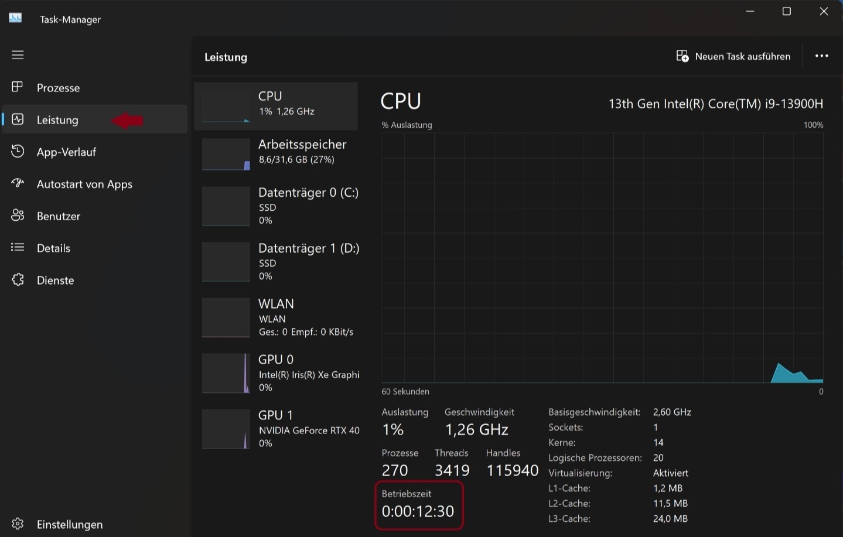Screen dimensions: 843x537
Task: Select the GPU 0 mini graph thumbnail
Action: tap(226, 373)
